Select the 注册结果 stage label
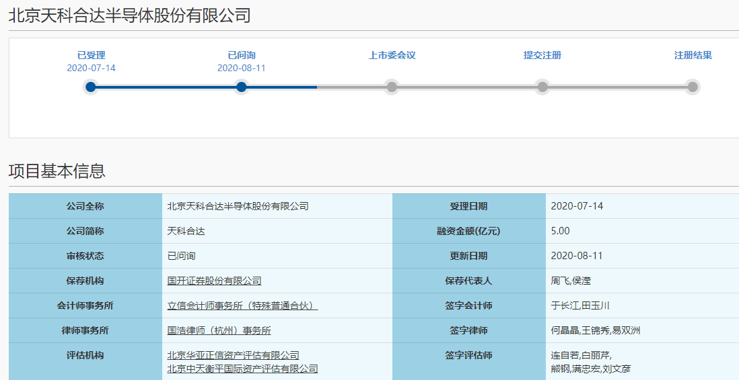The height and width of the screenshot is (380, 739). tap(693, 55)
